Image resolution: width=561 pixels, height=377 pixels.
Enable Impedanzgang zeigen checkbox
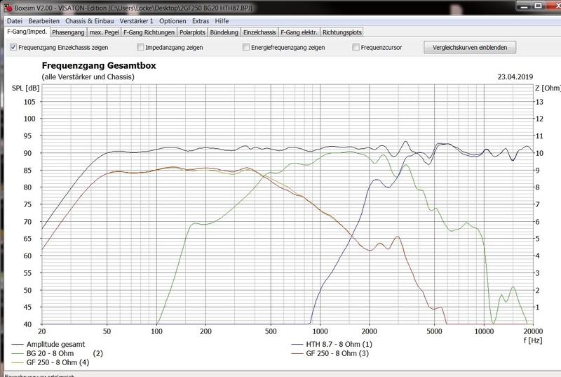coord(141,48)
